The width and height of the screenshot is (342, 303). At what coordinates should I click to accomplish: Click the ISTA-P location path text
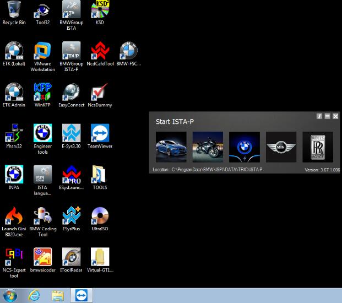click(x=217, y=170)
